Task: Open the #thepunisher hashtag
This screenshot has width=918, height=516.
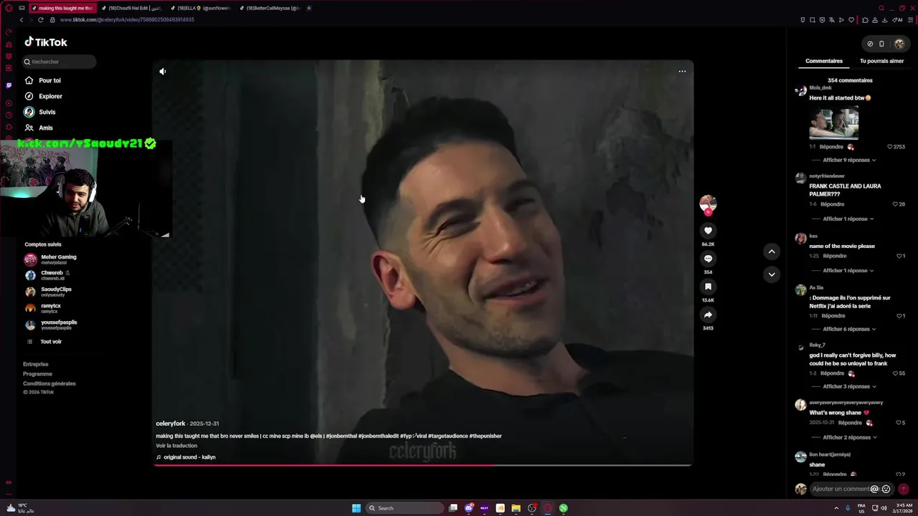Action: [486, 436]
